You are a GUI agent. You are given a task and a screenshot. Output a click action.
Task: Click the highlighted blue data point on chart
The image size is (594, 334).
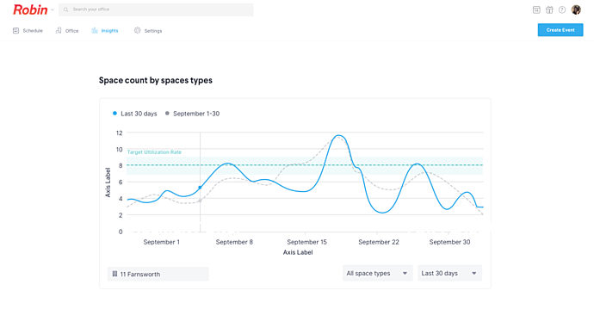click(x=200, y=188)
